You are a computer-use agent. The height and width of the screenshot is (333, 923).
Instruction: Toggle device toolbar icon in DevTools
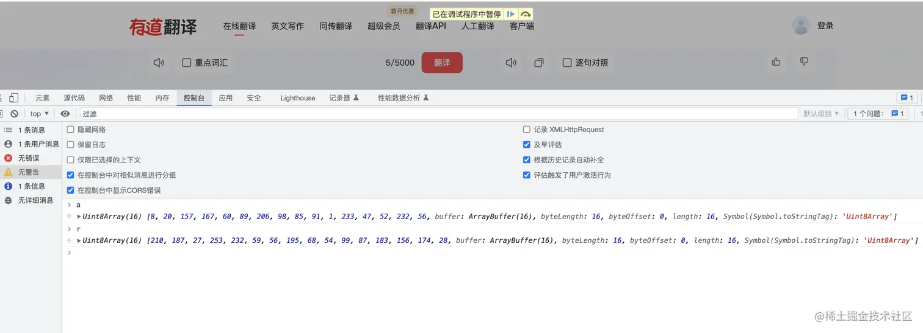13,97
